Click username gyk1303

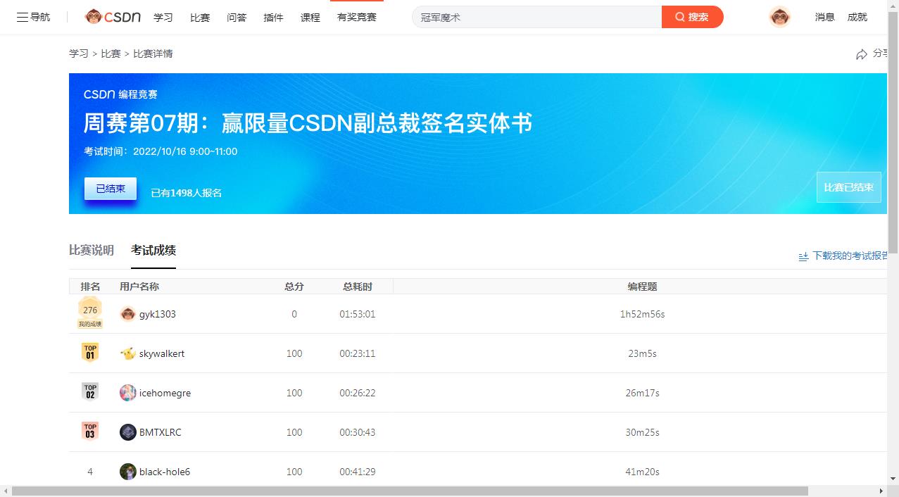point(158,314)
